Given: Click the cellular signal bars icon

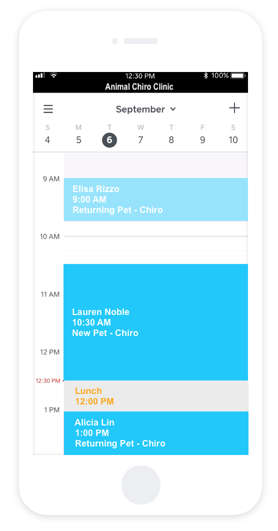Looking at the screenshot, I should pyautogui.click(x=40, y=75).
